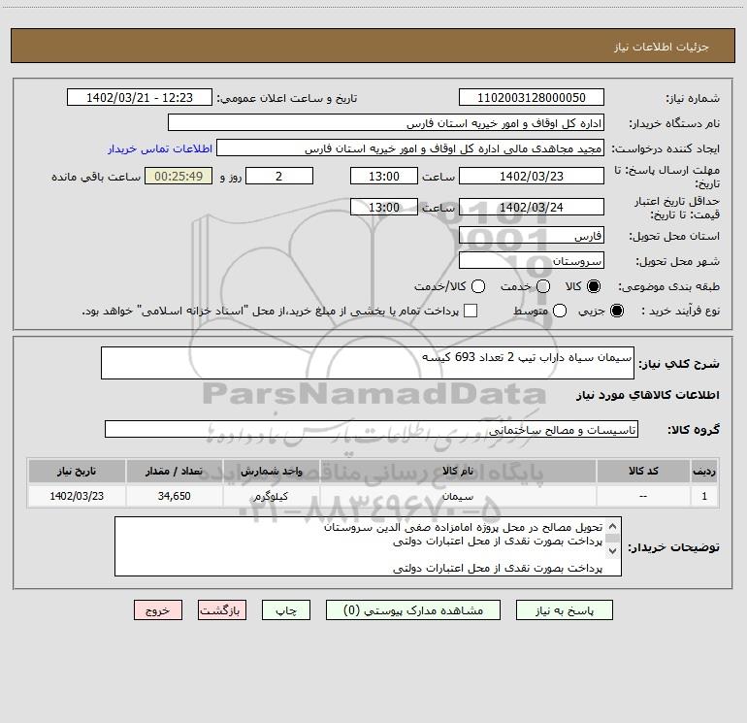Open اطلاعات تماس خریدار link

[x=160, y=148]
